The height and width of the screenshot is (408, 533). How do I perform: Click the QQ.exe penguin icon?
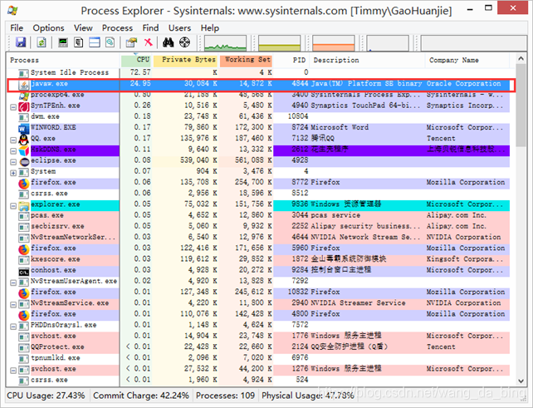[23, 139]
